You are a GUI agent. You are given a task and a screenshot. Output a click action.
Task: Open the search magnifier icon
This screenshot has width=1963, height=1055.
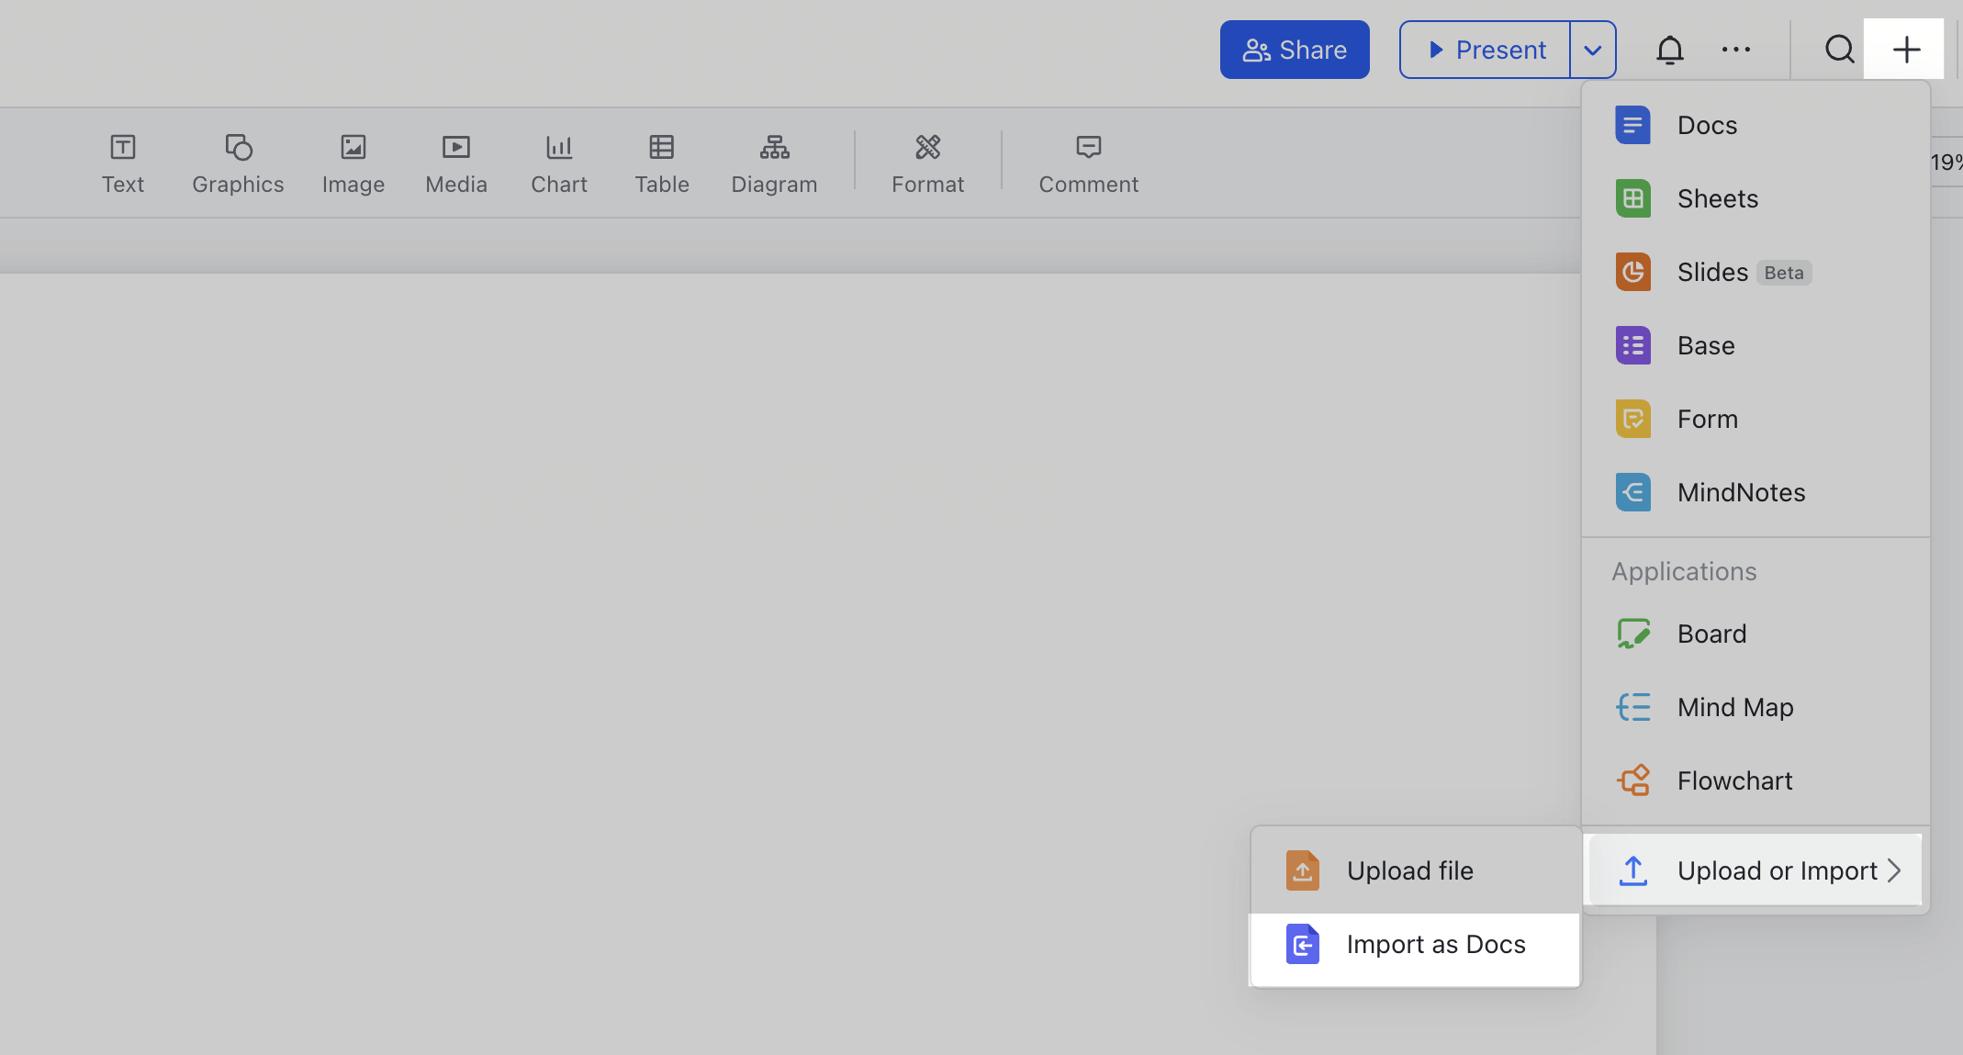pyautogui.click(x=1839, y=50)
